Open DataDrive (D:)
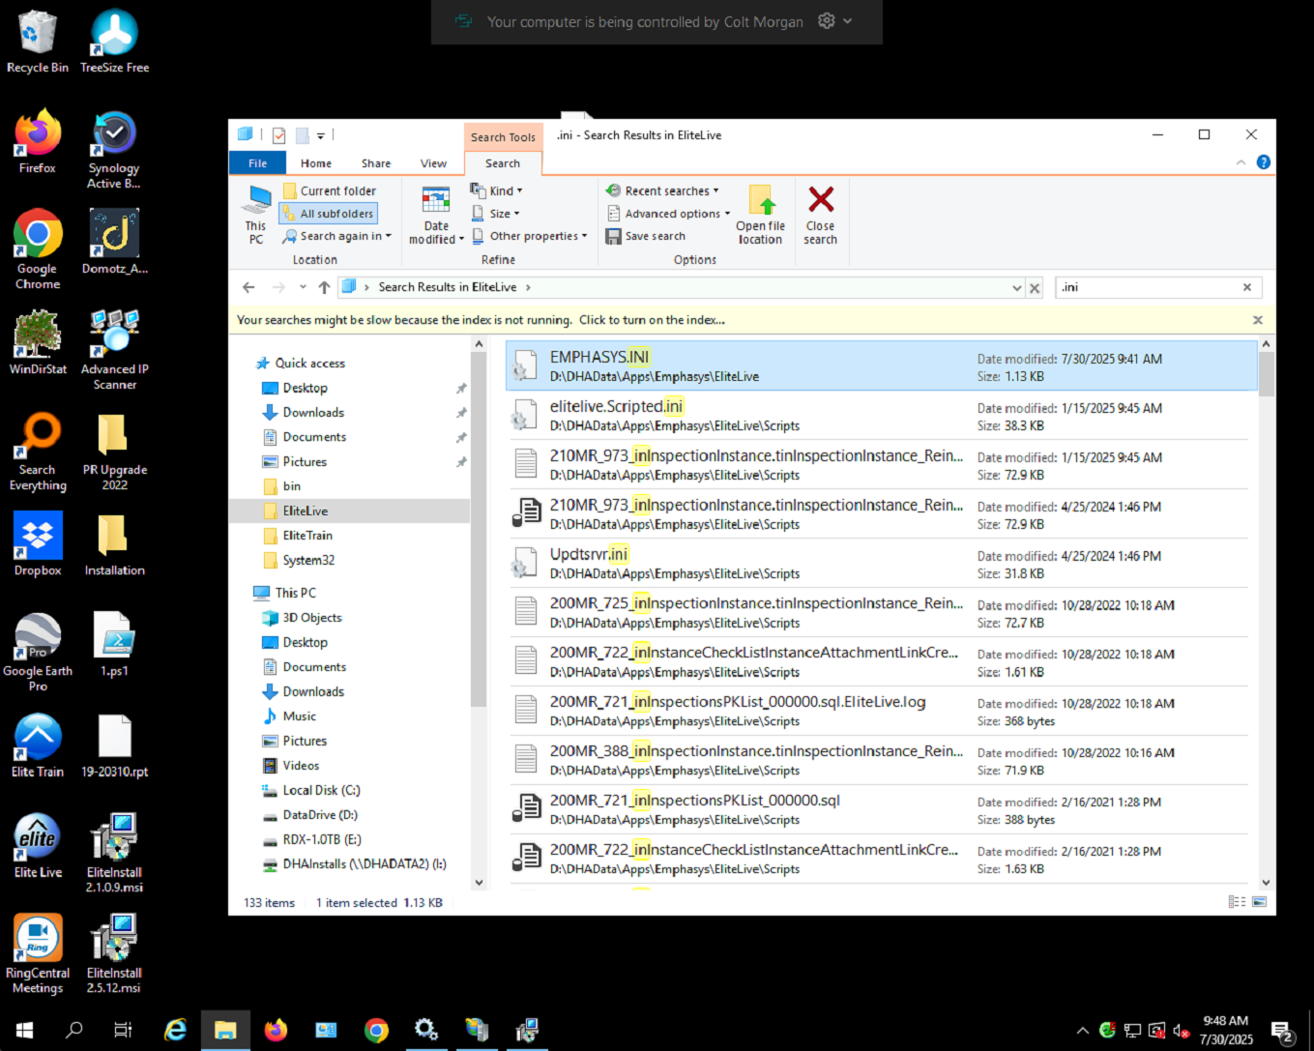Viewport: 1314px width, 1051px height. [320, 815]
